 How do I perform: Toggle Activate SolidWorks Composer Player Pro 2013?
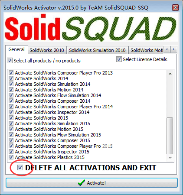[x=11, y=73]
